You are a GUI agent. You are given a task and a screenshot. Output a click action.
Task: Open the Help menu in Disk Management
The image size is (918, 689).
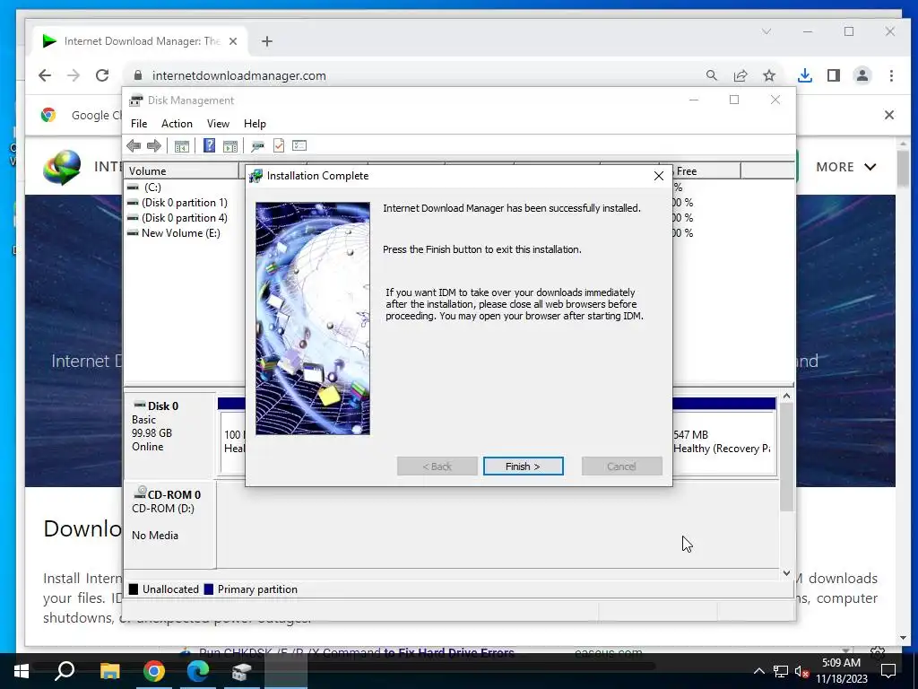255,124
